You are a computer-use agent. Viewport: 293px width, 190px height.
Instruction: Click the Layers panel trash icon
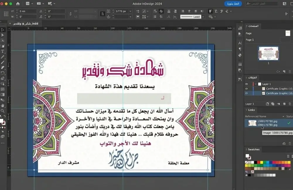pyautogui.click(x=290, y=104)
